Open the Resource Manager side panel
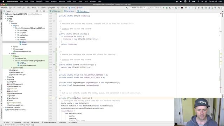This screenshot has width=224, height=126. tap(1, 29)
